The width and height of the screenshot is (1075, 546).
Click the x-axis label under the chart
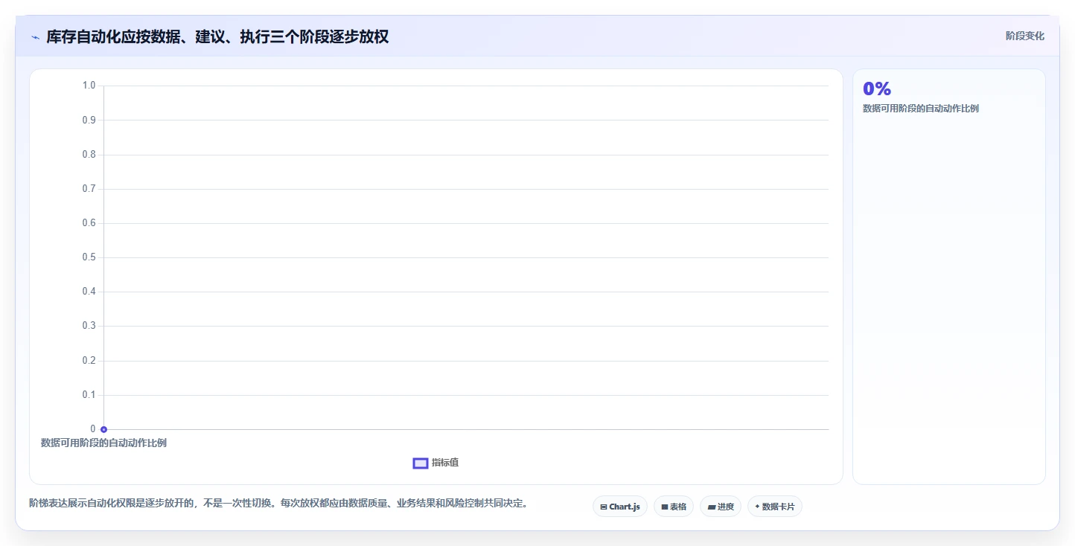103,443
